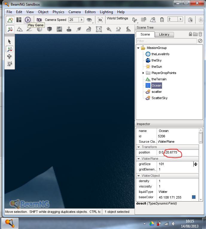Open the Datablock Editor DATA icon
Image resolution: width=206 pixels, height=229 pixels.
pyautogui.click(x=59, y=29)
